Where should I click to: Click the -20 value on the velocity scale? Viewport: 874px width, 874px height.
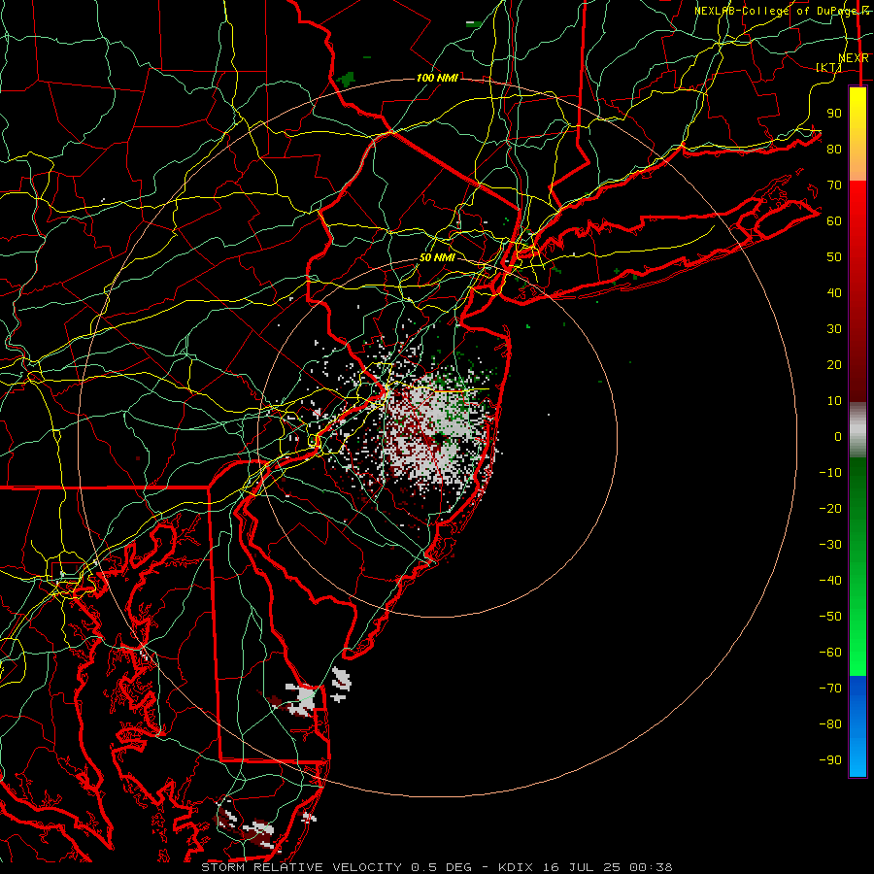click(830, 508)
